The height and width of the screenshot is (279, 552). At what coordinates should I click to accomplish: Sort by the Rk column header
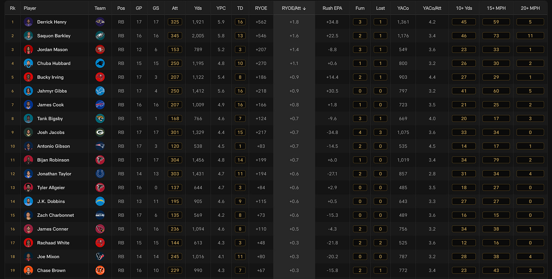click(x=13, y=8)
